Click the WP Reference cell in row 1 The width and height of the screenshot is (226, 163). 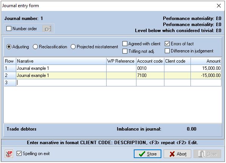pos(121,68)
